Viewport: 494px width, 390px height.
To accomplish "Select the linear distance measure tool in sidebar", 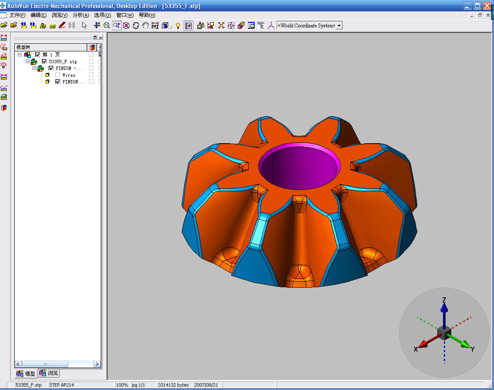I will (4, 38).
